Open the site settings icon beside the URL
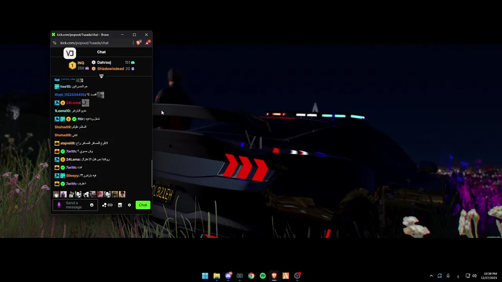This screenshot has width=502, height=282. [x=55, y=43]
